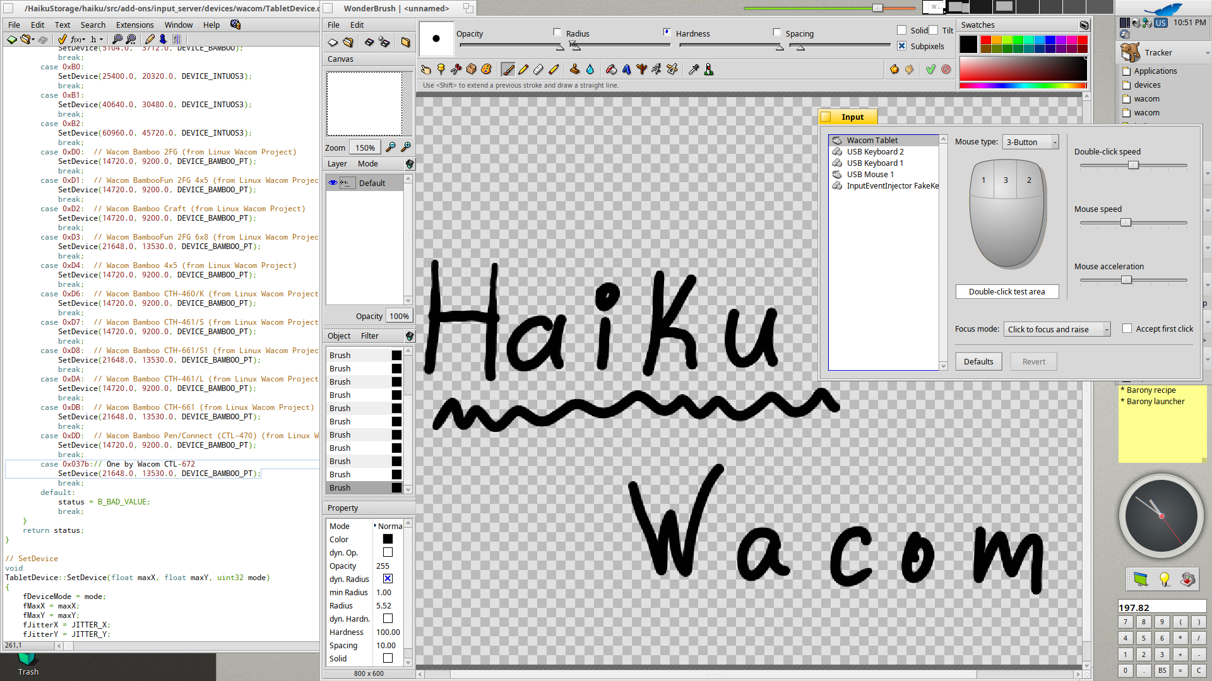The image size is (1212, 681).
Task: Click the Defaults button in Input
Action: [978, 361]
